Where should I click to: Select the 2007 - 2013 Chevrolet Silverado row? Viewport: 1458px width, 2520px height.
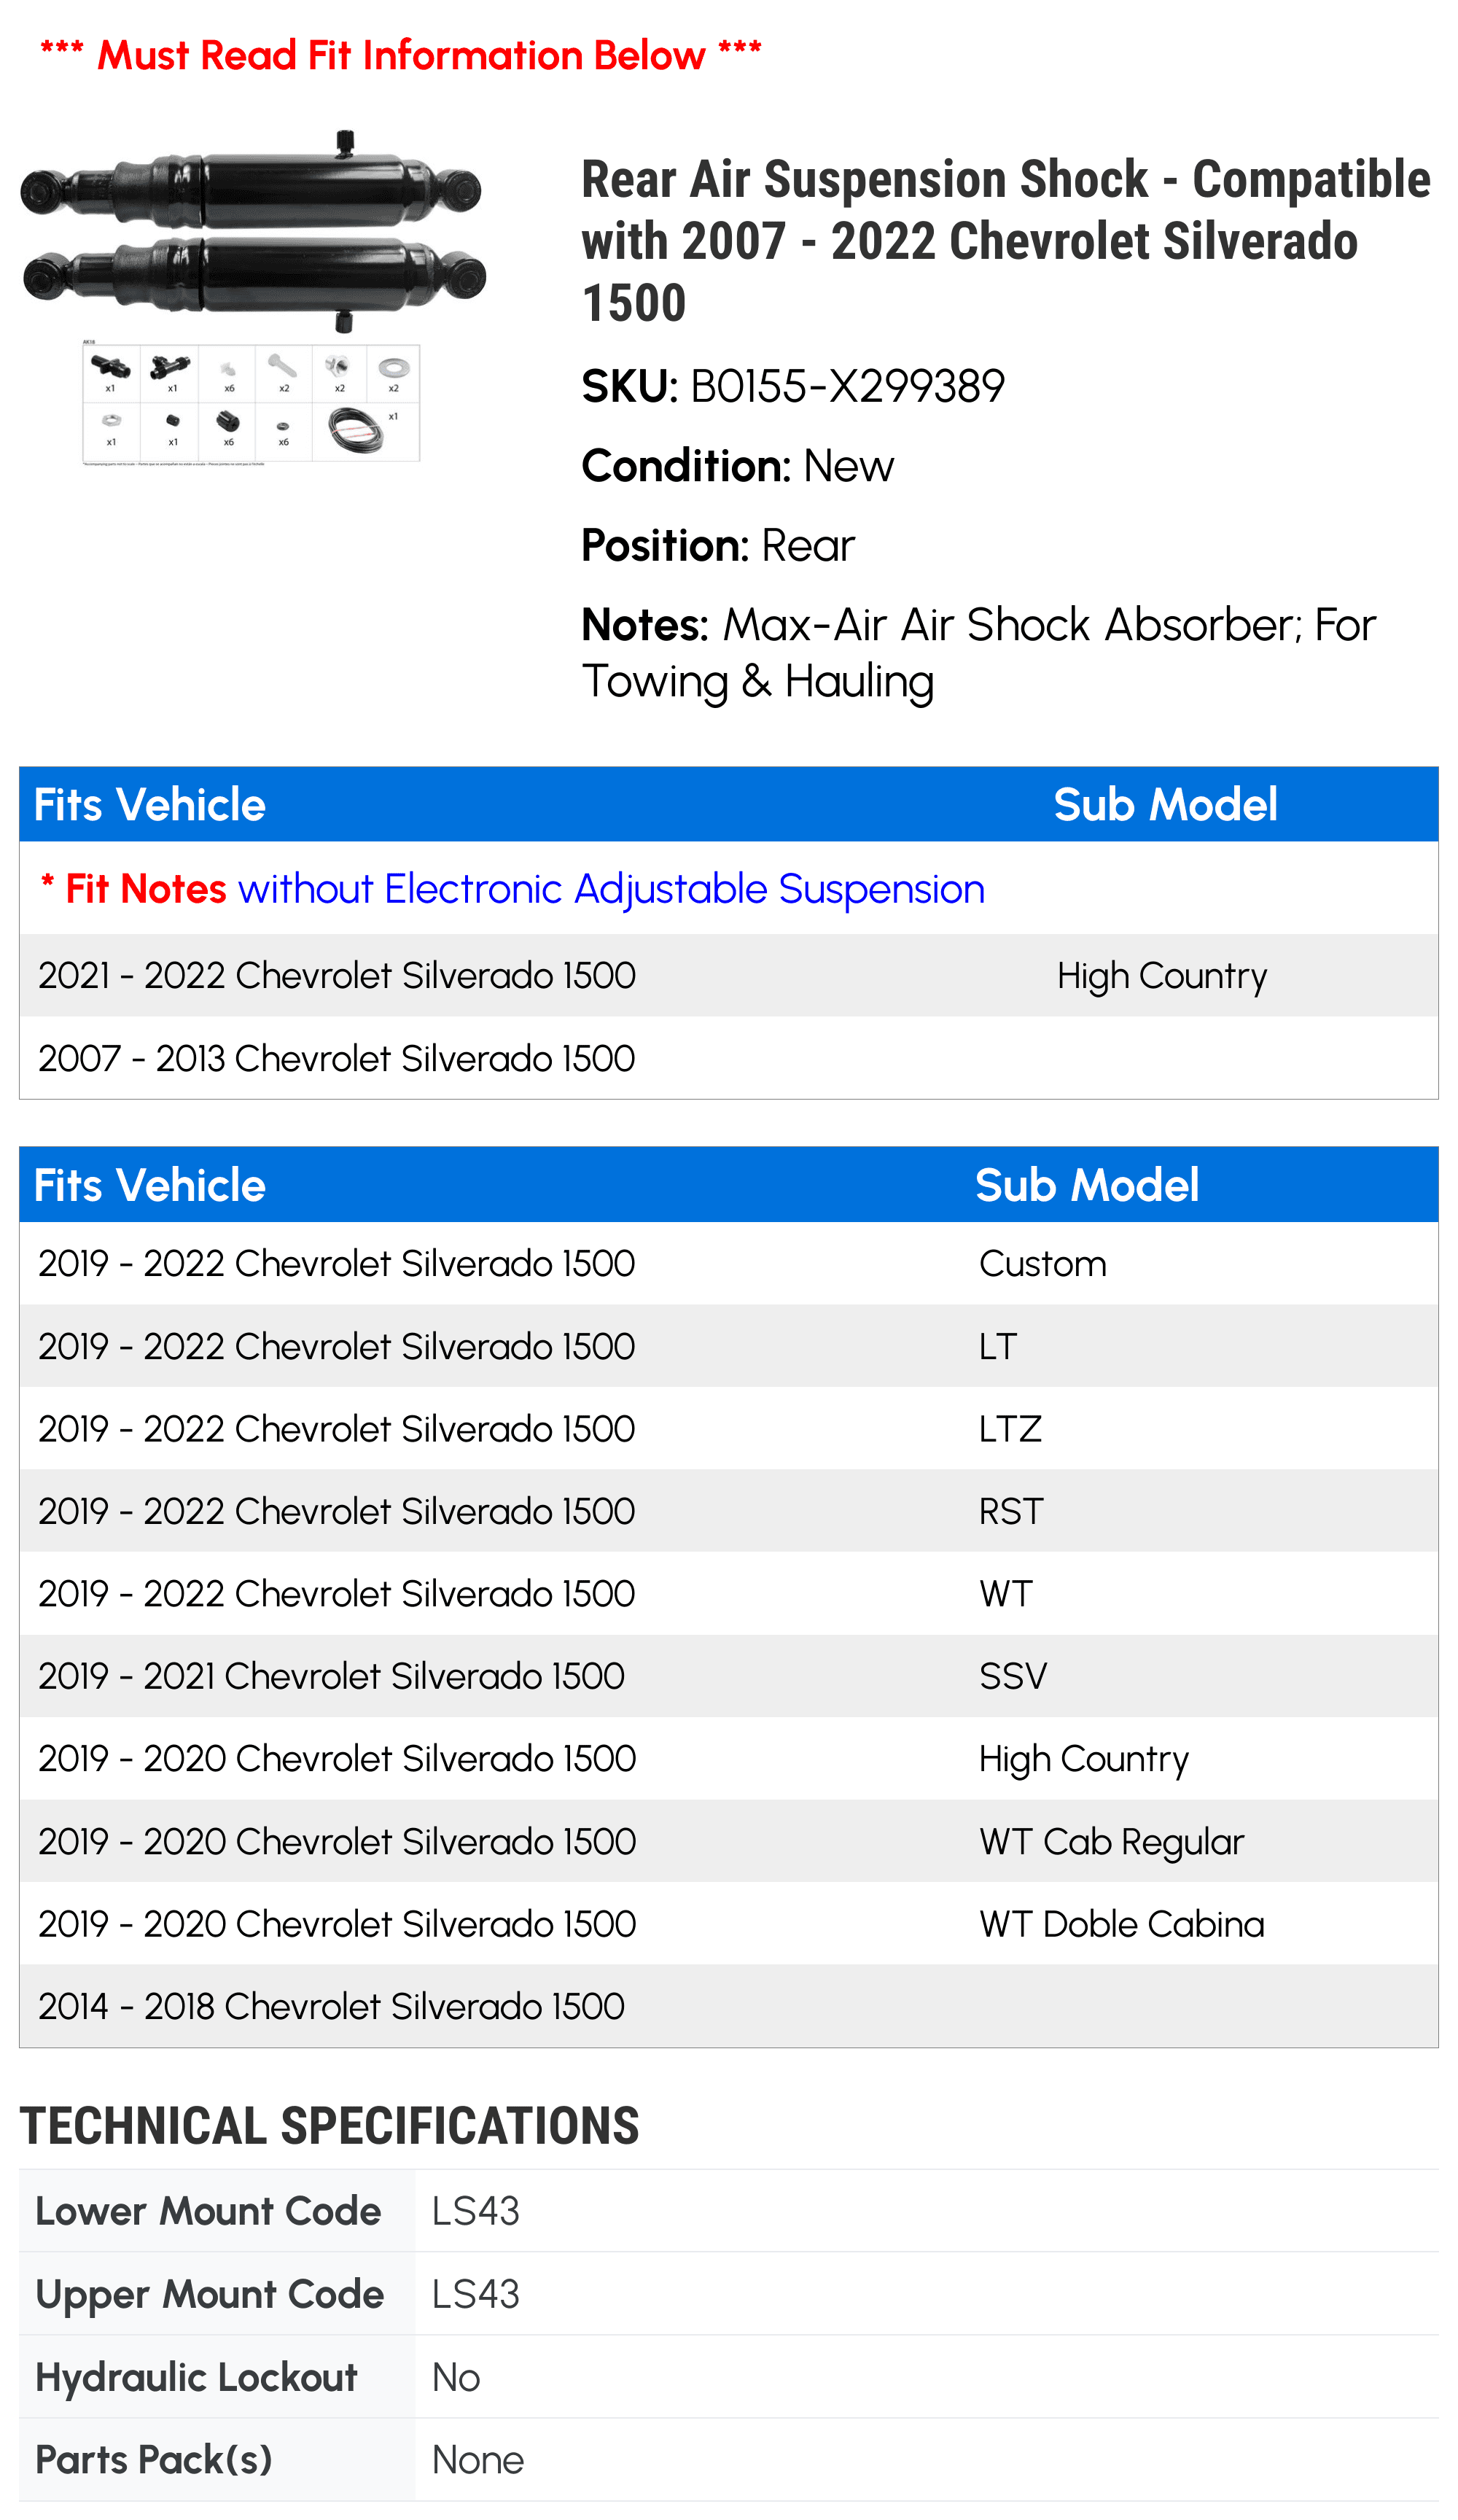[728, 1058]
